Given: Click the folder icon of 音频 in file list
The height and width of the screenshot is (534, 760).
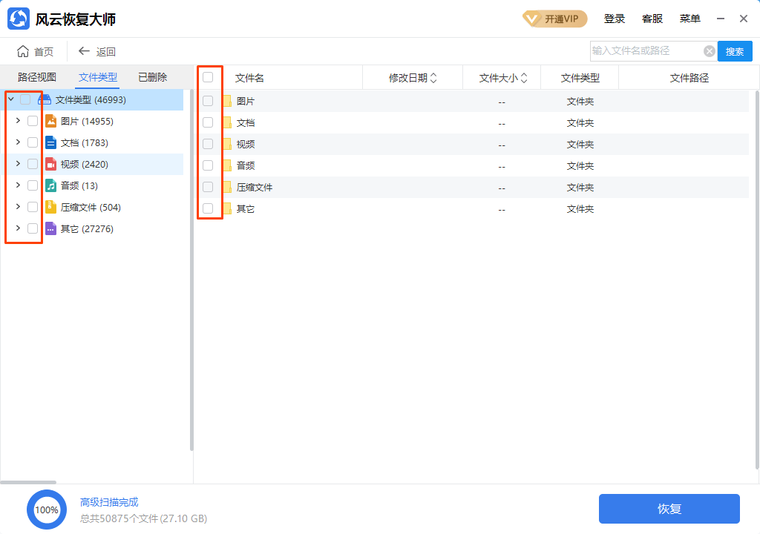Looking at the screenshot, I should click(x=227, y=165).
